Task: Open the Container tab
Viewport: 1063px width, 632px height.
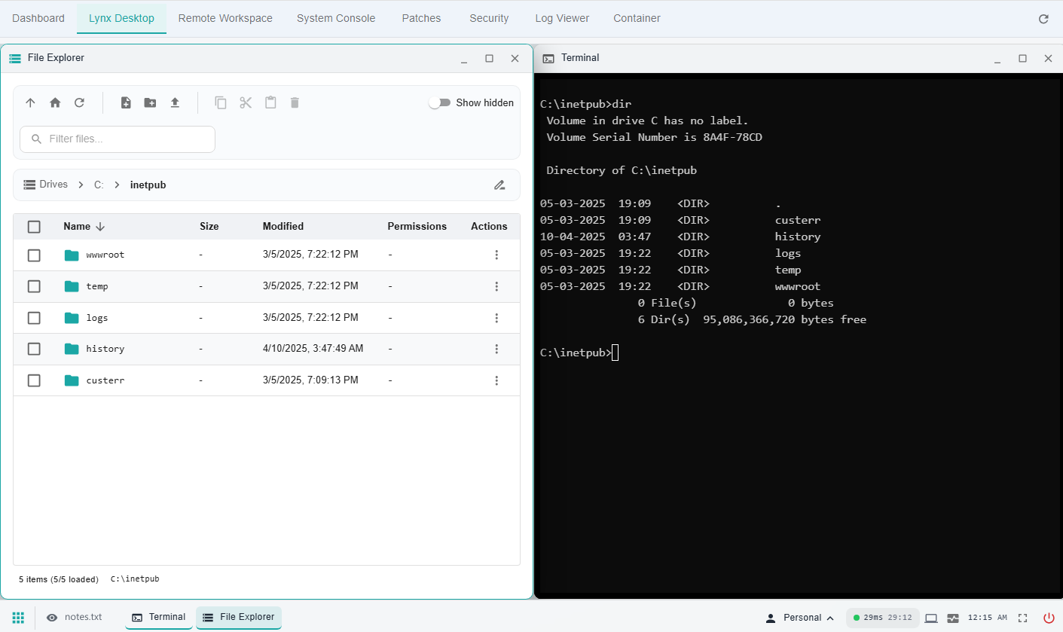Action: [x=637, y=18]
